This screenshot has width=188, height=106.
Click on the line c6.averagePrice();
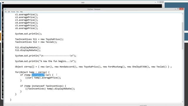(x=26, y=28)
